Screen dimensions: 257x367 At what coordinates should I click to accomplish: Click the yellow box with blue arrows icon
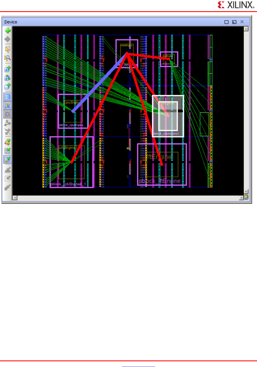click(8, 123)
